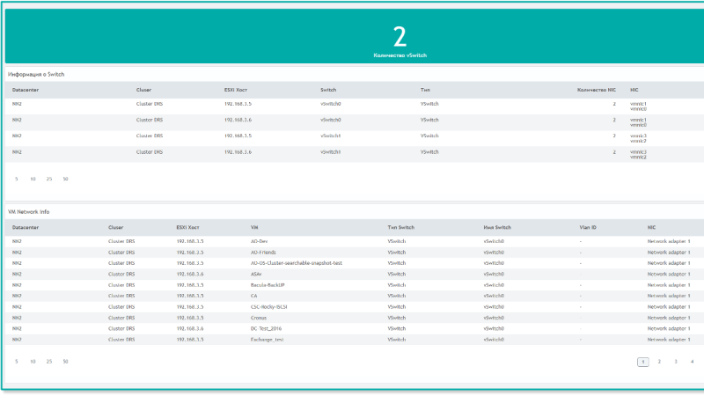Select the AO-Dev VM row

pyautogui.click(x=355, y=241)
